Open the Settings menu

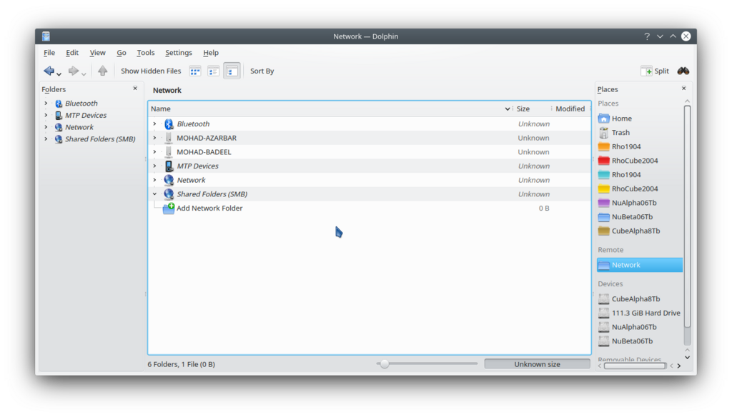(x=178, y=53)
